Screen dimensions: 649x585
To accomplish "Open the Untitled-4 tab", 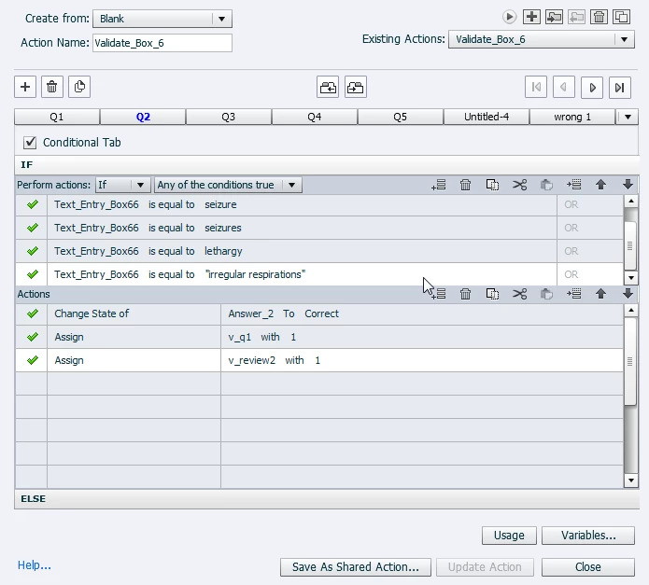I will pyautogui.click(x=487, y=117).
